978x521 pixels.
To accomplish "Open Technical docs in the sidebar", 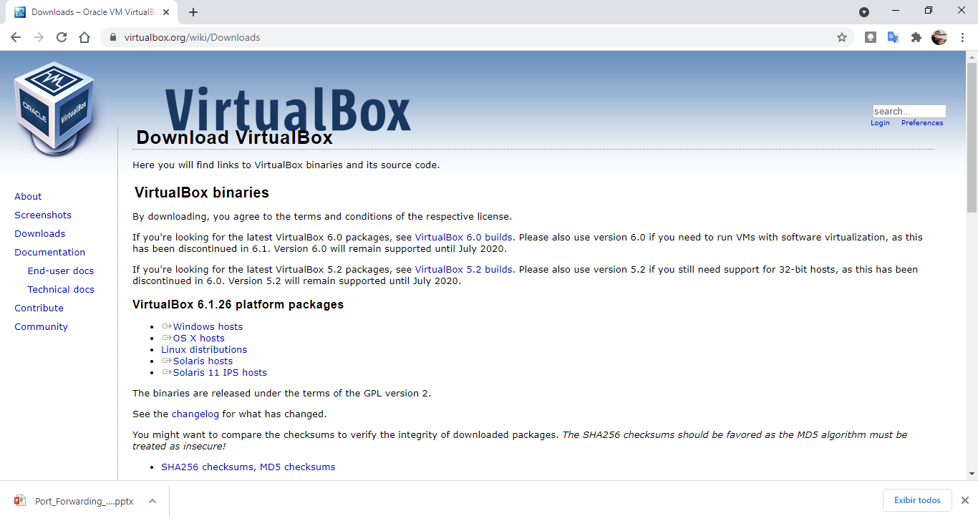I will [61, 289].
